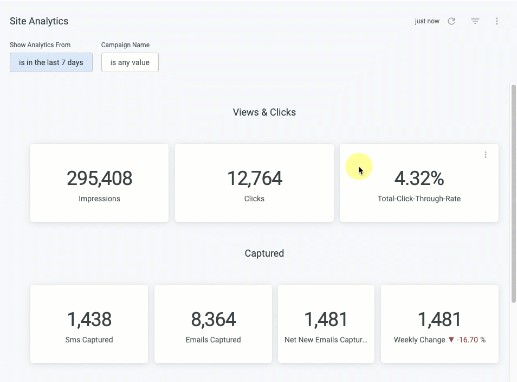Click the Show Analytics From label
Image resolution: width=517 pixels, height=382 pixels.
(40, 45)
